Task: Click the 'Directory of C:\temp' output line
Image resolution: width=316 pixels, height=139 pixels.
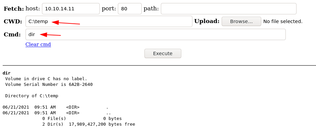Action: (x=32, y=96)
